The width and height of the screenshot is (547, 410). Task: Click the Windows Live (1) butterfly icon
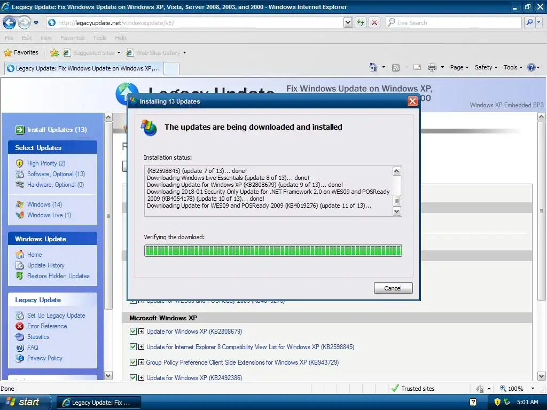tap(20, 215)
